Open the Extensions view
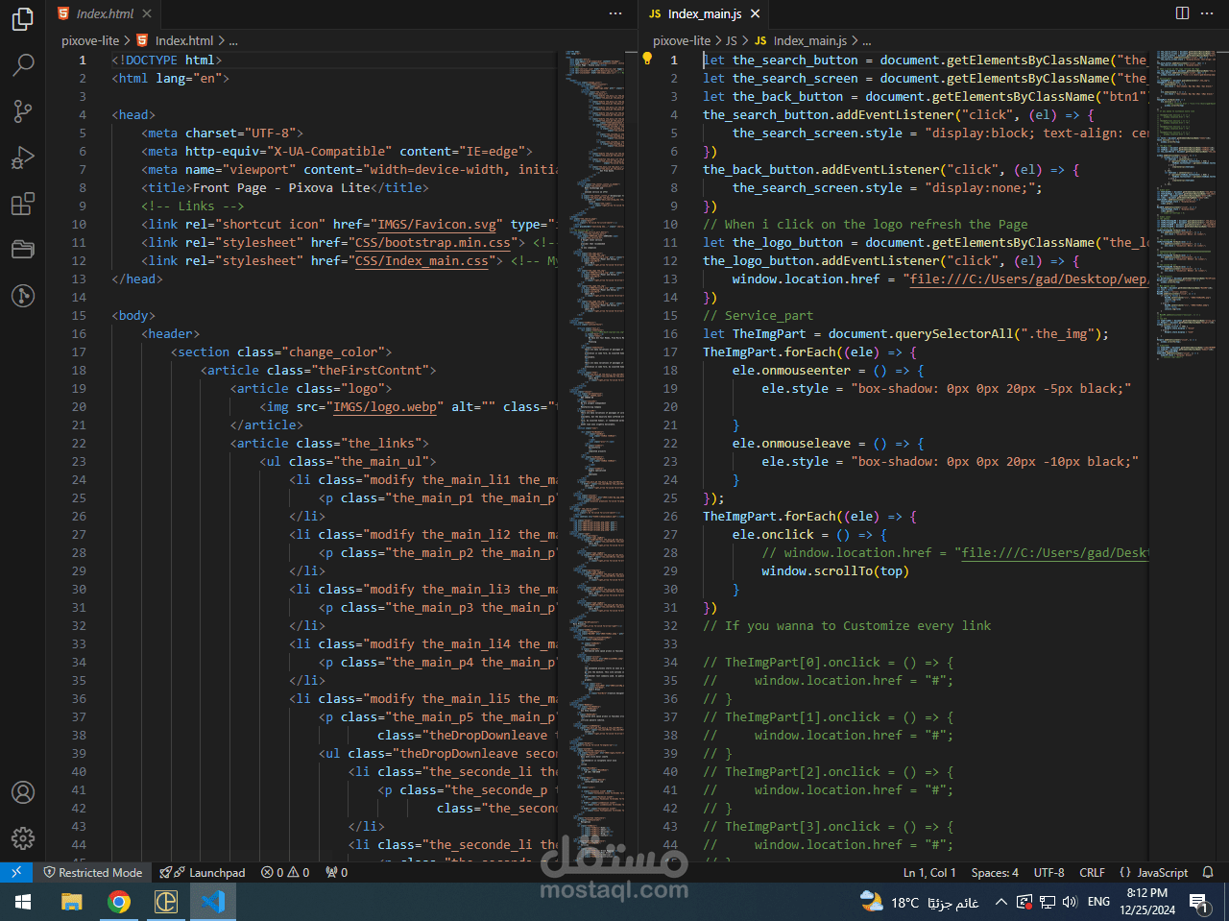 pos(23,204)
